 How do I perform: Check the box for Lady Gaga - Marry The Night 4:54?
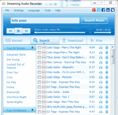39,47
